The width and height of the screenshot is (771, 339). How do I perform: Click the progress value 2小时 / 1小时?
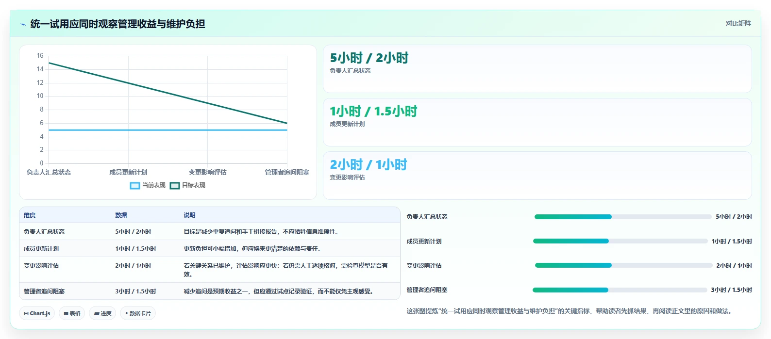click(734, 266)
